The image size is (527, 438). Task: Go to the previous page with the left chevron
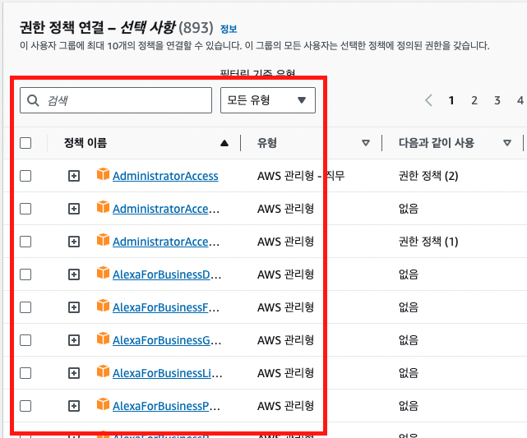[x=428, y=100]
